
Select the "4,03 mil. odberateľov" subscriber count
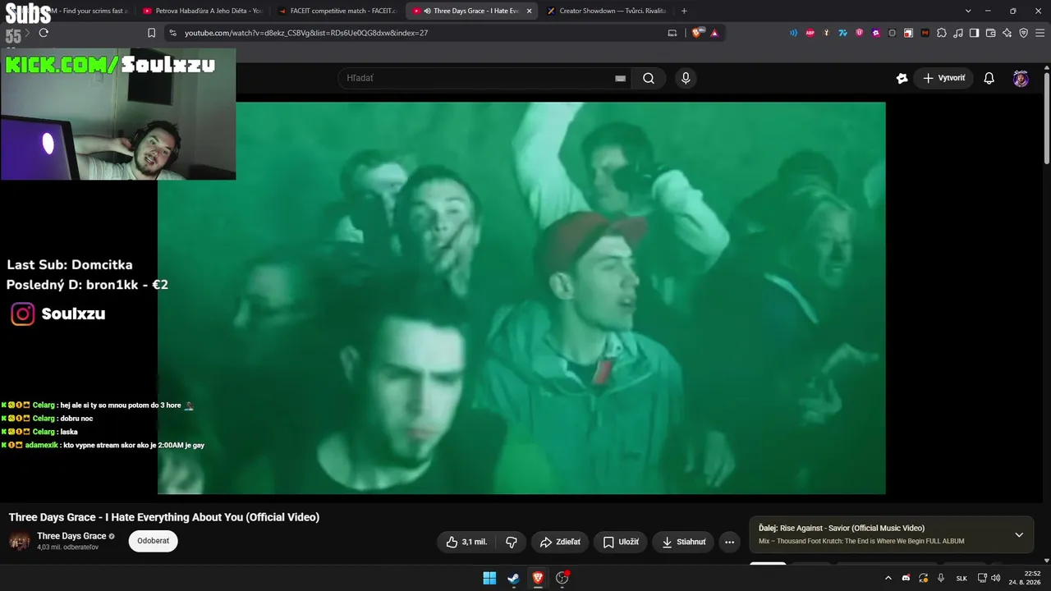coord(67,547)
